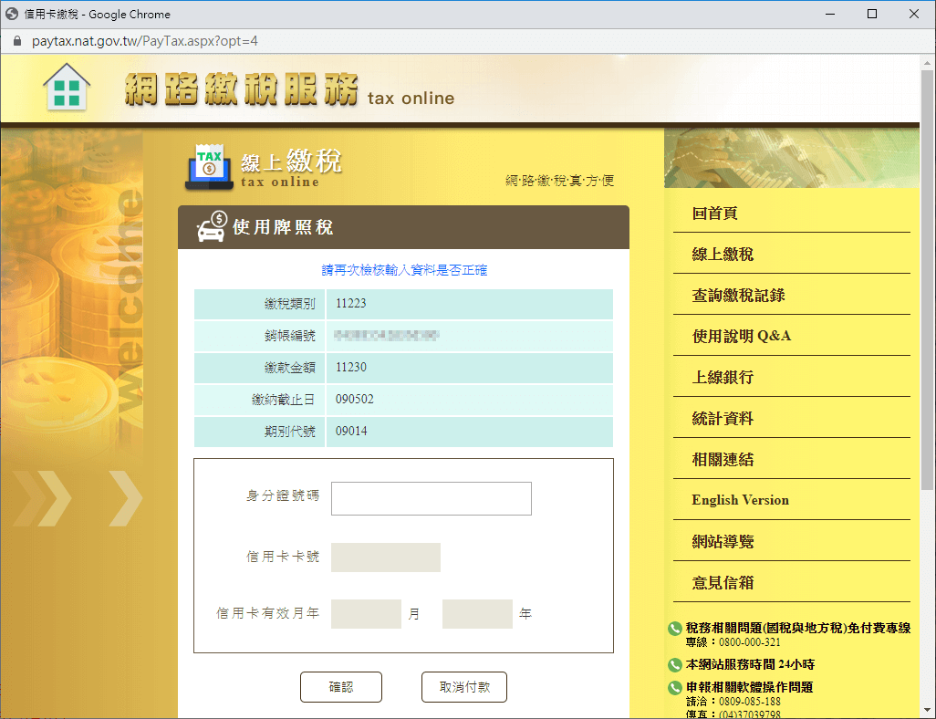Viewport: 936px width, 719px height.
Task: Click the car with dollar icon
Action: 212,227
